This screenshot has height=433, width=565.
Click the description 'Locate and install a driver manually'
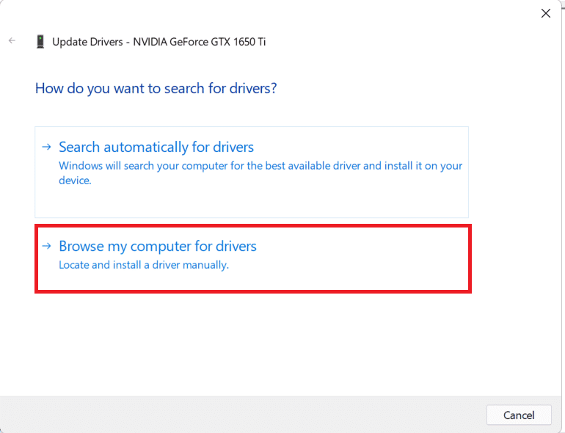point(144,265)
